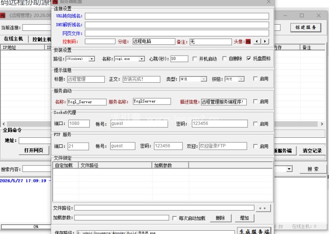The height and width of the screenshot is (234, 329).
Task: Click the 文件路径 column header
Action: click(x=115, y=165)
